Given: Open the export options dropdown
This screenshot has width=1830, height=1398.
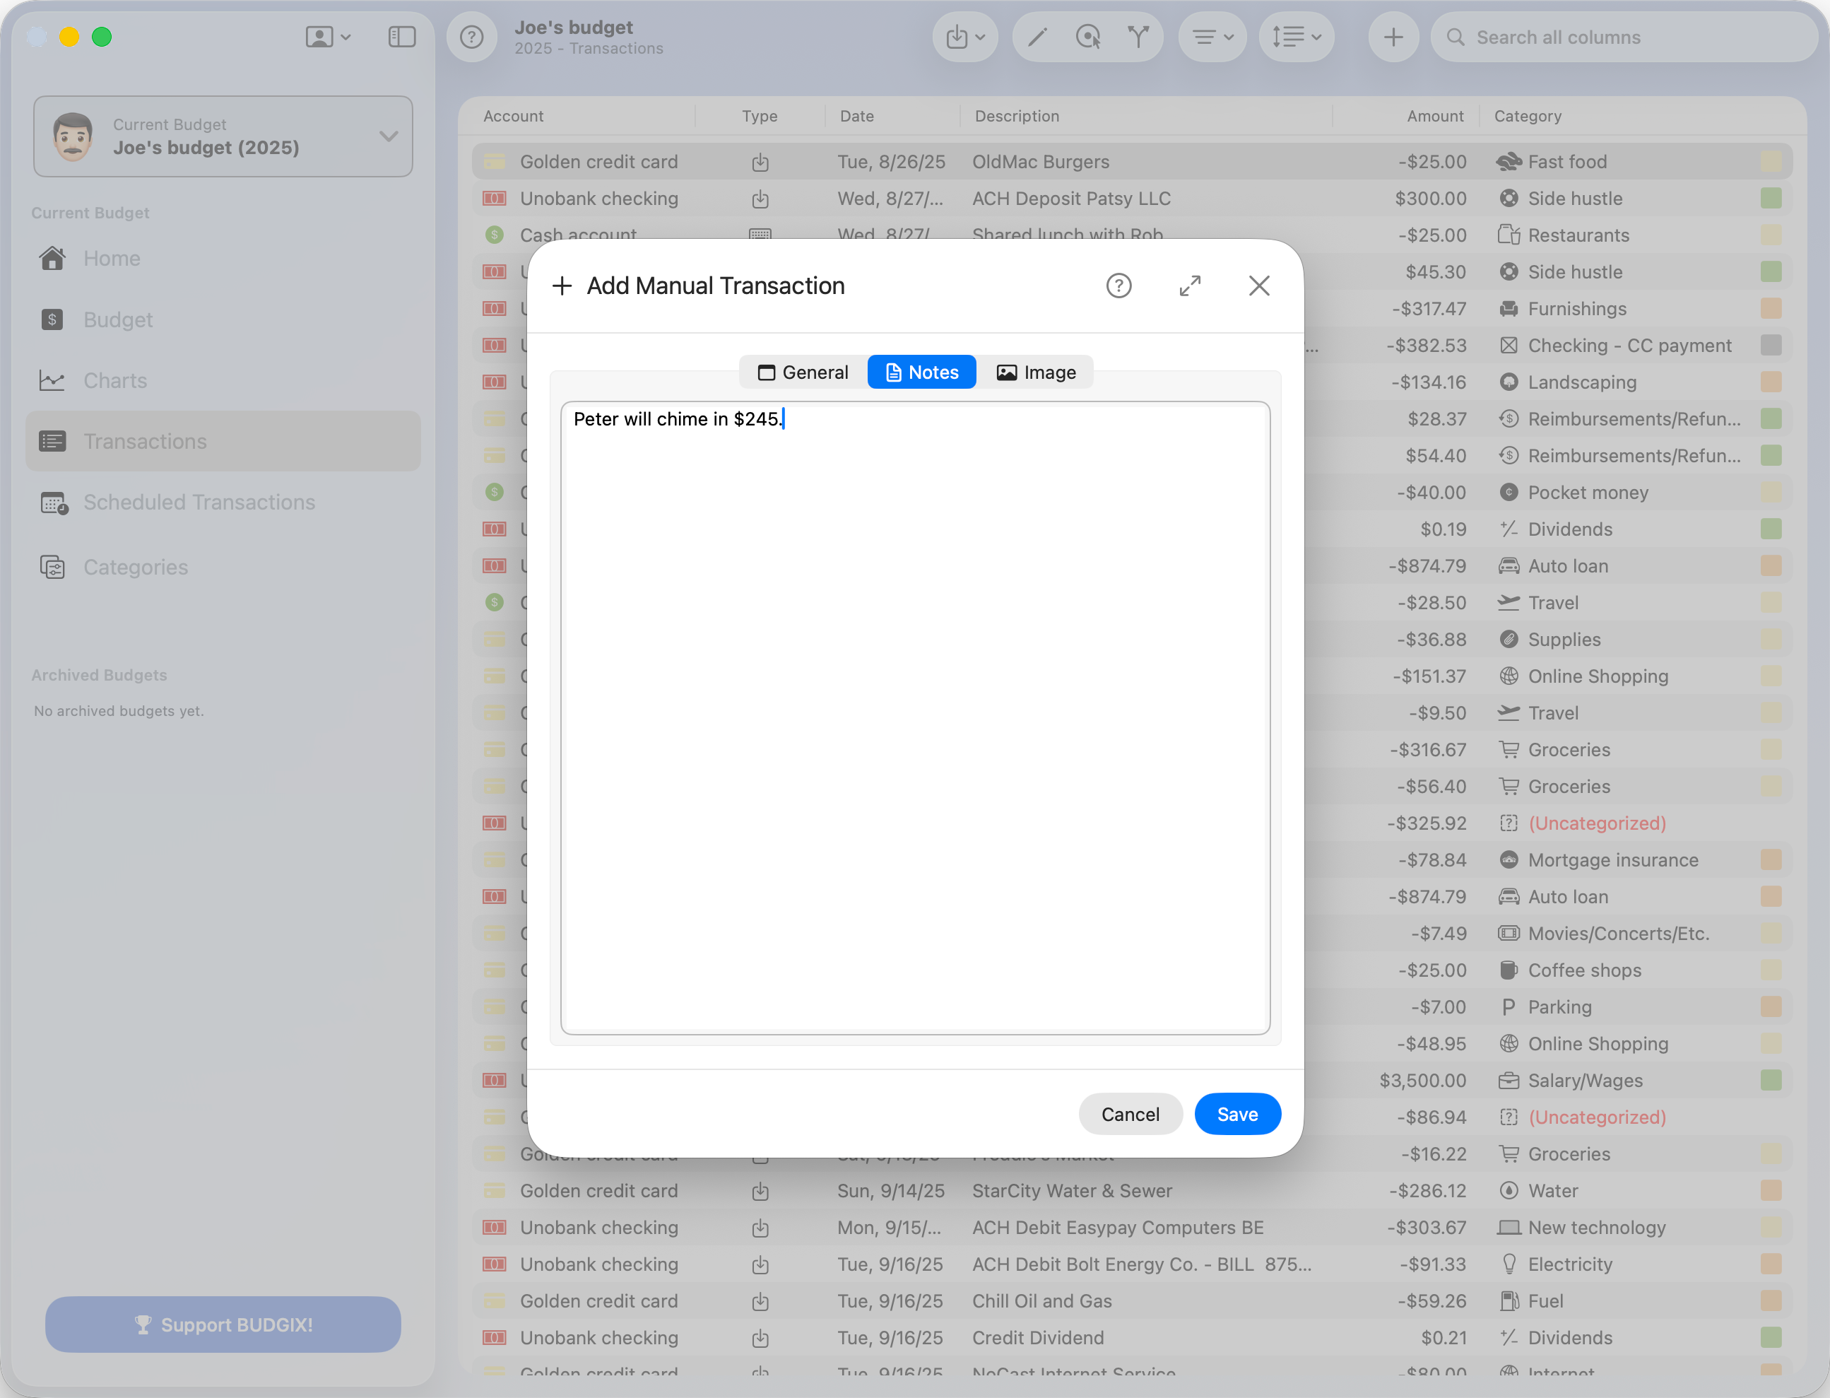Looking at the screenshot, I should (964, 37).
